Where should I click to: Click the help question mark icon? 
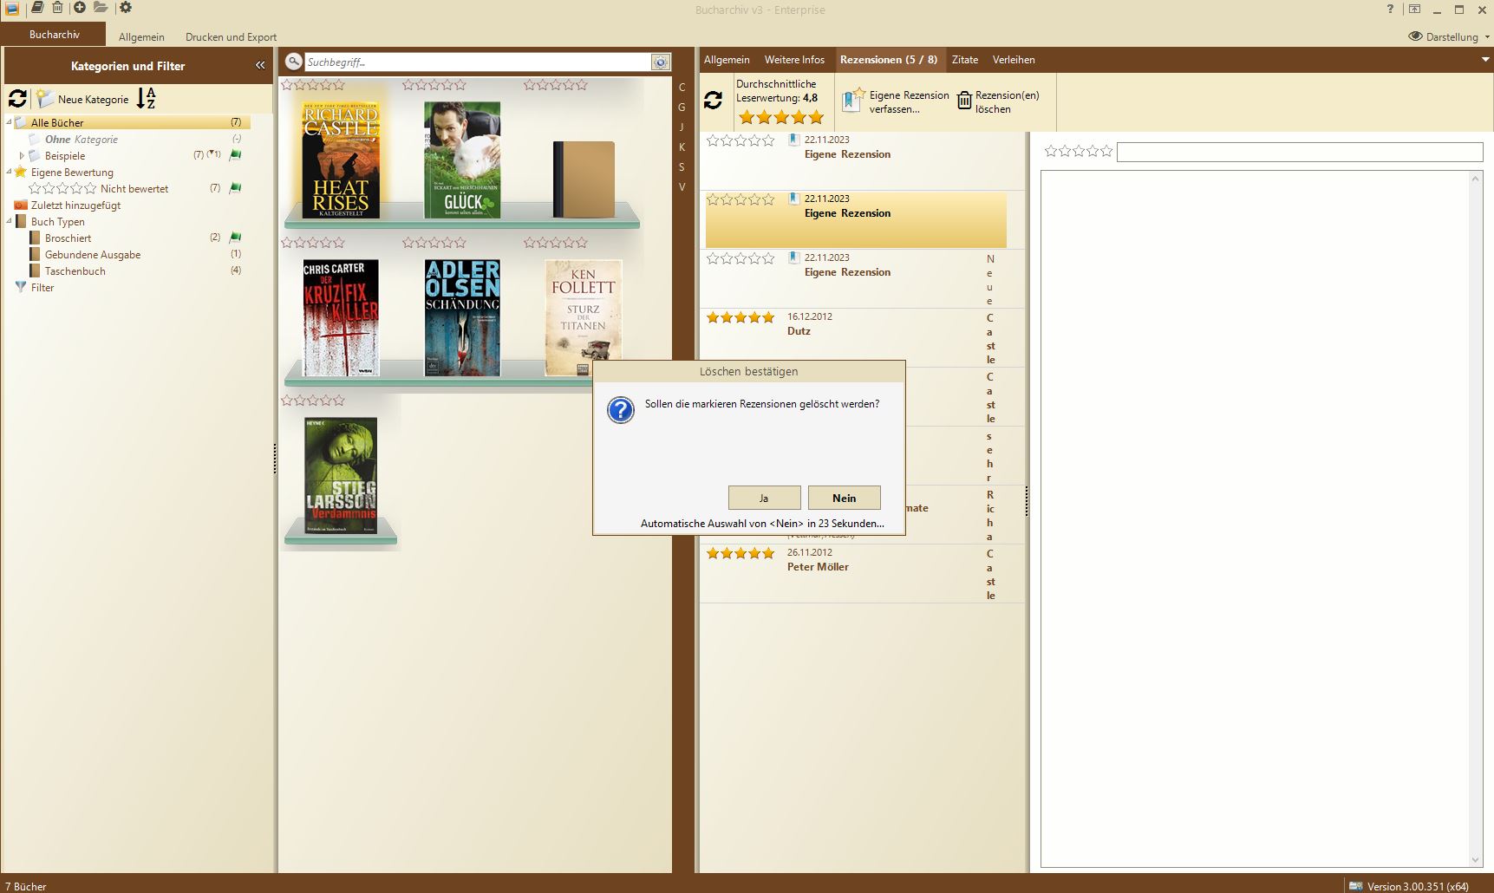(x=1390, y=10)
